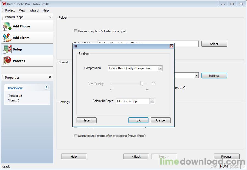This screenshot has height=170, width=247.
Task: Select the Add Filters wizard step
Action: tap(27, 38)
